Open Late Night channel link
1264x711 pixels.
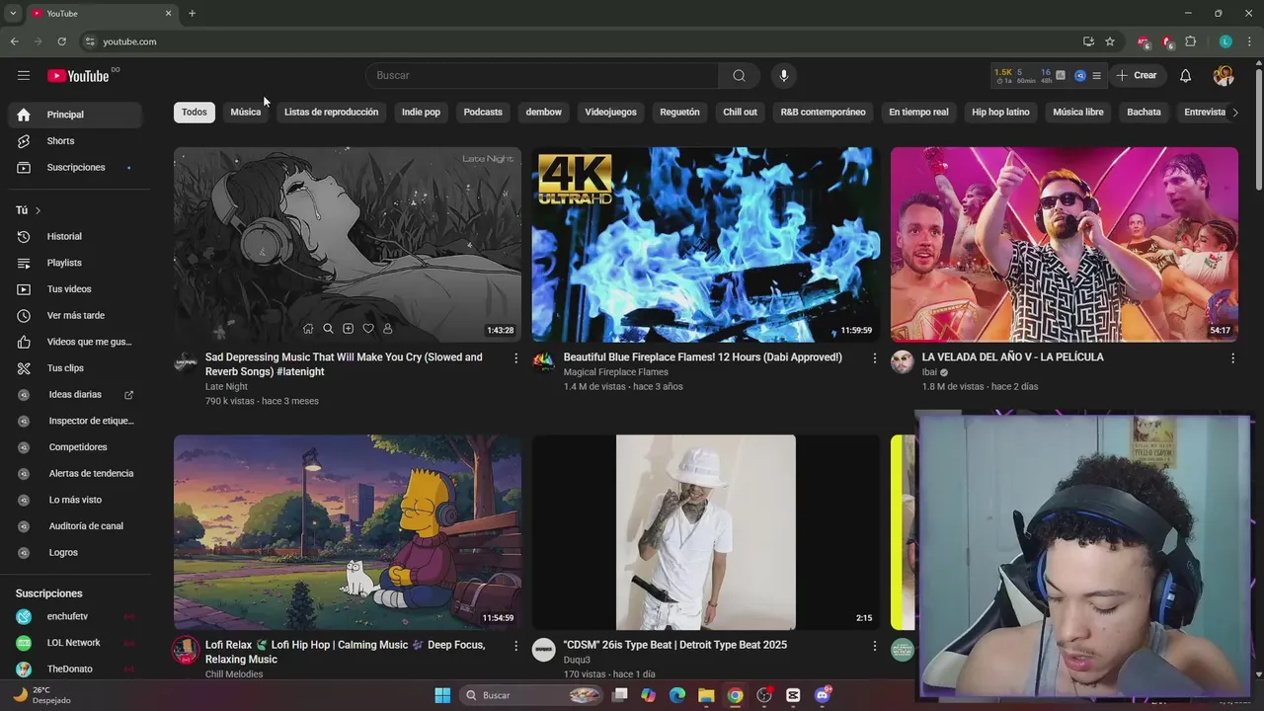(x=226, y=387)
